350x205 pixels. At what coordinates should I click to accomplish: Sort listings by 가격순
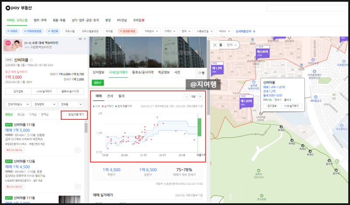32,115
